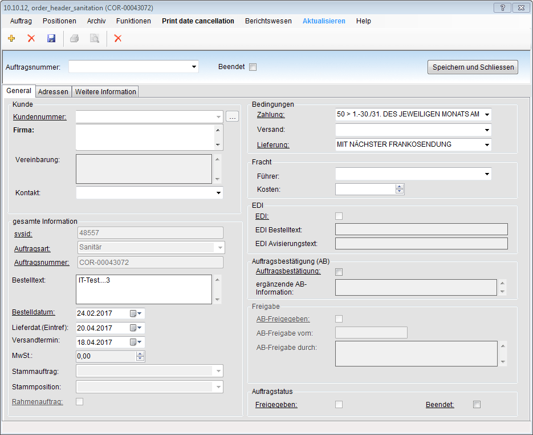Viewport: 533px width, 435px height.
Task: Expand the Stammposition dropdown
Action: click(218, 386)
